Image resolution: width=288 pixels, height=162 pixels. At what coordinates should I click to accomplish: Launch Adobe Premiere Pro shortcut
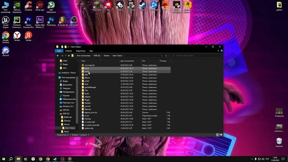28,22
